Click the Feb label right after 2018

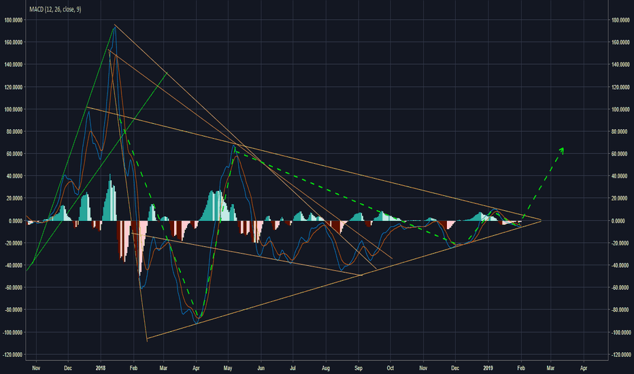(x=133, y=368)
